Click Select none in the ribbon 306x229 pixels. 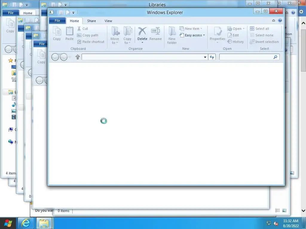coord(262,35)
